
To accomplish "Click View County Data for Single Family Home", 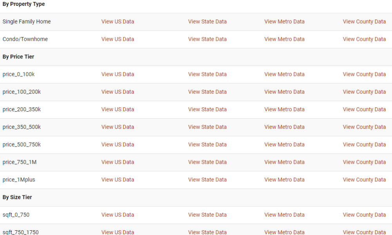I will point(364,22).
